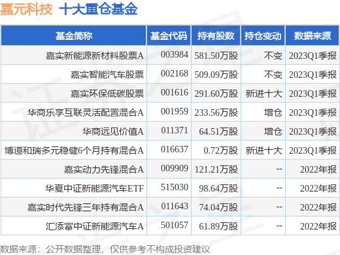Click fund name 华商乐享互联灵活配置混合A
340x255 pixels.
pos(86,112)
